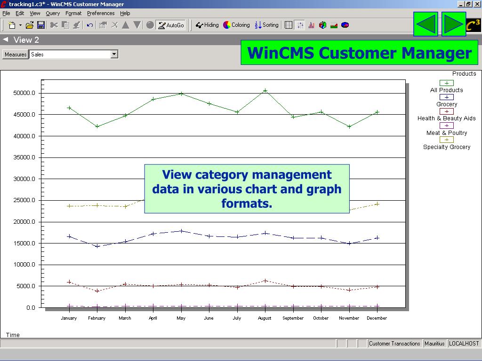
Task: Click the Measures button
Action: pyautogui.click(x=16, y=55)
